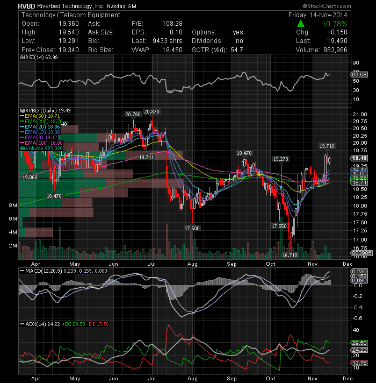Click the volume bars icon in the legend
The width and height of the screenshot is (376, 383).
[x=22, y=148]
